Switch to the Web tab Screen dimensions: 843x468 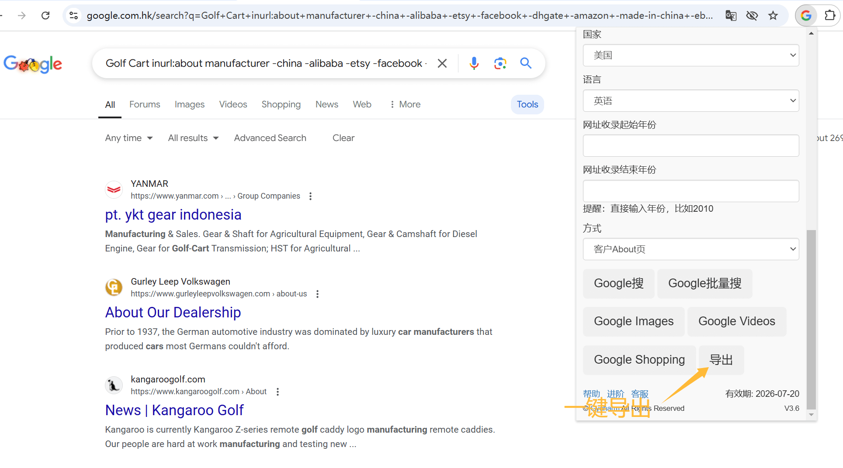(x=362, y=104)
